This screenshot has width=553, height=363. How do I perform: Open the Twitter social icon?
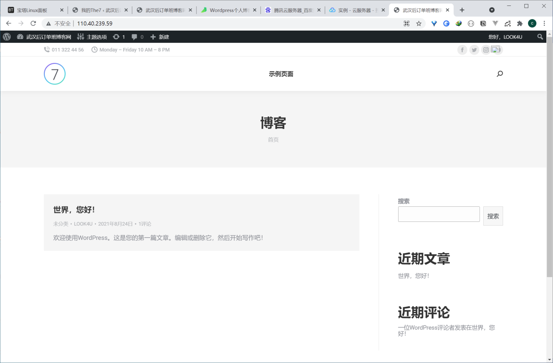[474, 49]
